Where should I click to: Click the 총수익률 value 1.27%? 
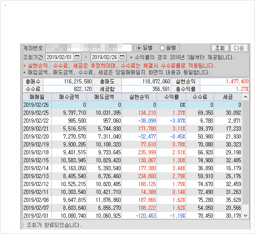(x=225, y=89)
